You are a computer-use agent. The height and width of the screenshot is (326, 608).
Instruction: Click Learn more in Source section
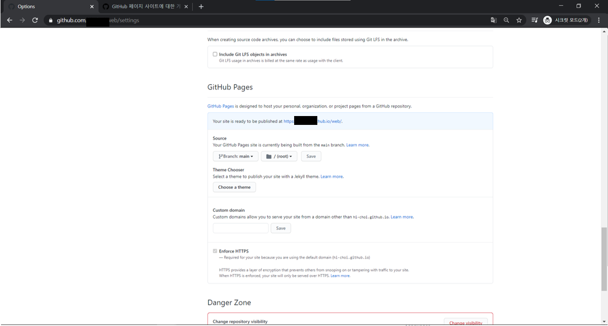(x=357, y=145)
